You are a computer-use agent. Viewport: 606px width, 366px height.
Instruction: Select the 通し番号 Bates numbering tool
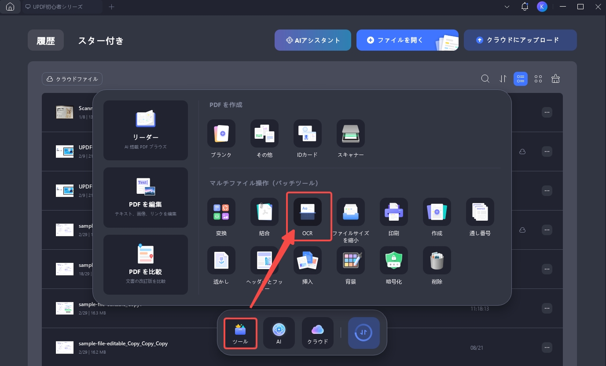pos(480,212)
